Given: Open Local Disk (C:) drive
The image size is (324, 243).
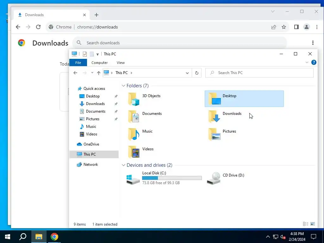Looking at the screenshot, I should (x=164, y=178).
